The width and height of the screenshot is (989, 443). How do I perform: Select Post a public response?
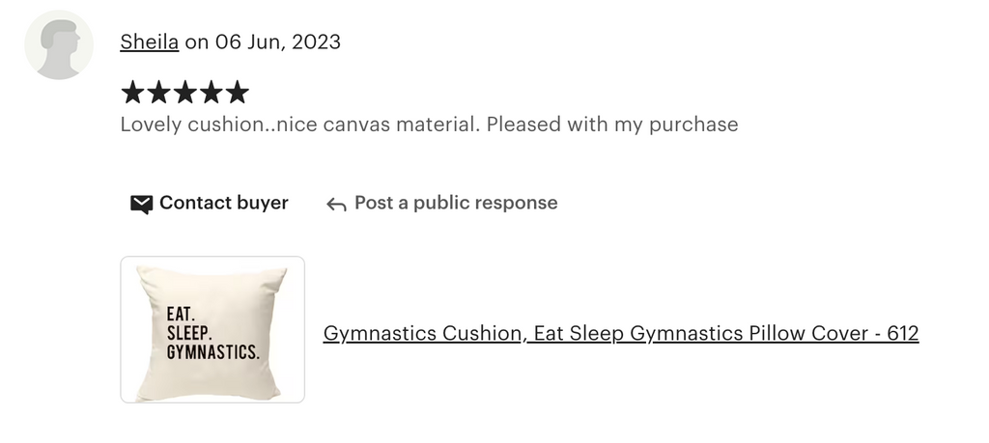click(455, 203)
